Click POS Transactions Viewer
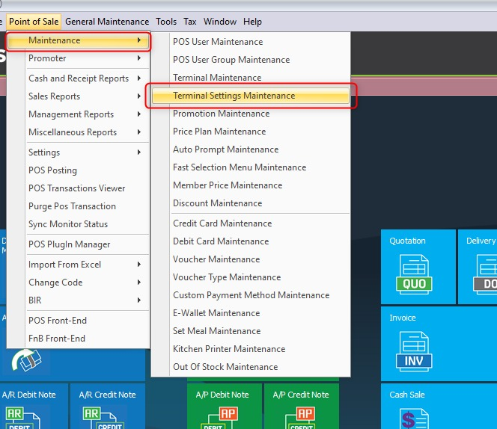The height and width of the screenshot is (429, 497). [76, 188]
